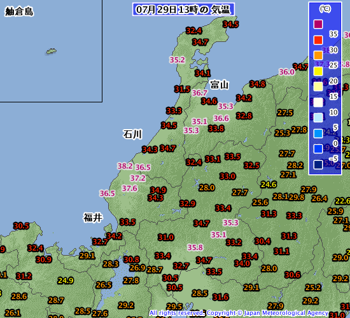The width and height of the screenshot is (350, 318).
Task: Click the 富山 prefecture label
Action: coord(220,85)
